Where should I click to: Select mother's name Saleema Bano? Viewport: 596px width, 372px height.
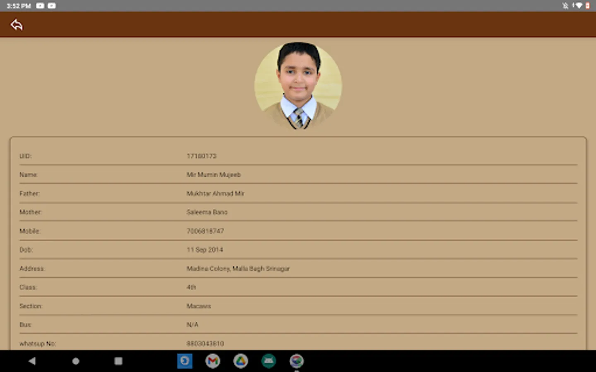click(207, 212)
